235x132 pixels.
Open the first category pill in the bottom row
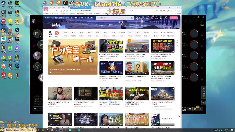click(65, 36)
